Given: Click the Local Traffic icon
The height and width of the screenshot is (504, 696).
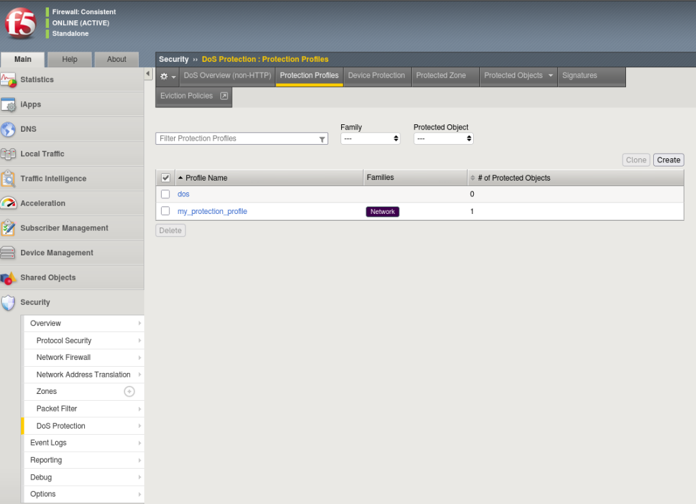Looking at the screenshot, I should (x=9, y=154).
